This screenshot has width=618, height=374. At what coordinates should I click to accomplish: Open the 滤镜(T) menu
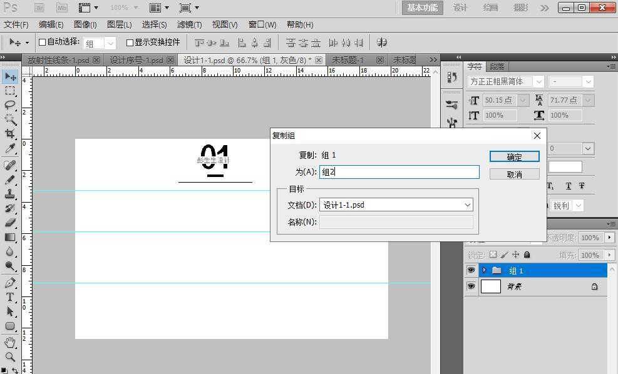click(189, 24)
